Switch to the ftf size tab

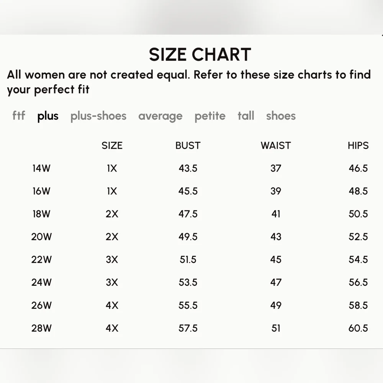(18, 116)
